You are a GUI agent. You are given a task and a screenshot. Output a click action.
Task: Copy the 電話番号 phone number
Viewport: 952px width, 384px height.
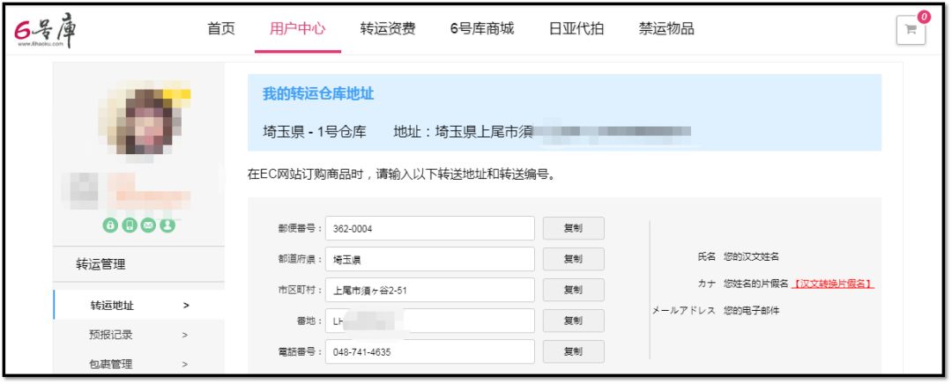[573, 351]
